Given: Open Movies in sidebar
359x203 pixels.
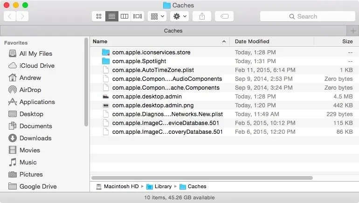Looking at the screenshot, I should 24,151.
